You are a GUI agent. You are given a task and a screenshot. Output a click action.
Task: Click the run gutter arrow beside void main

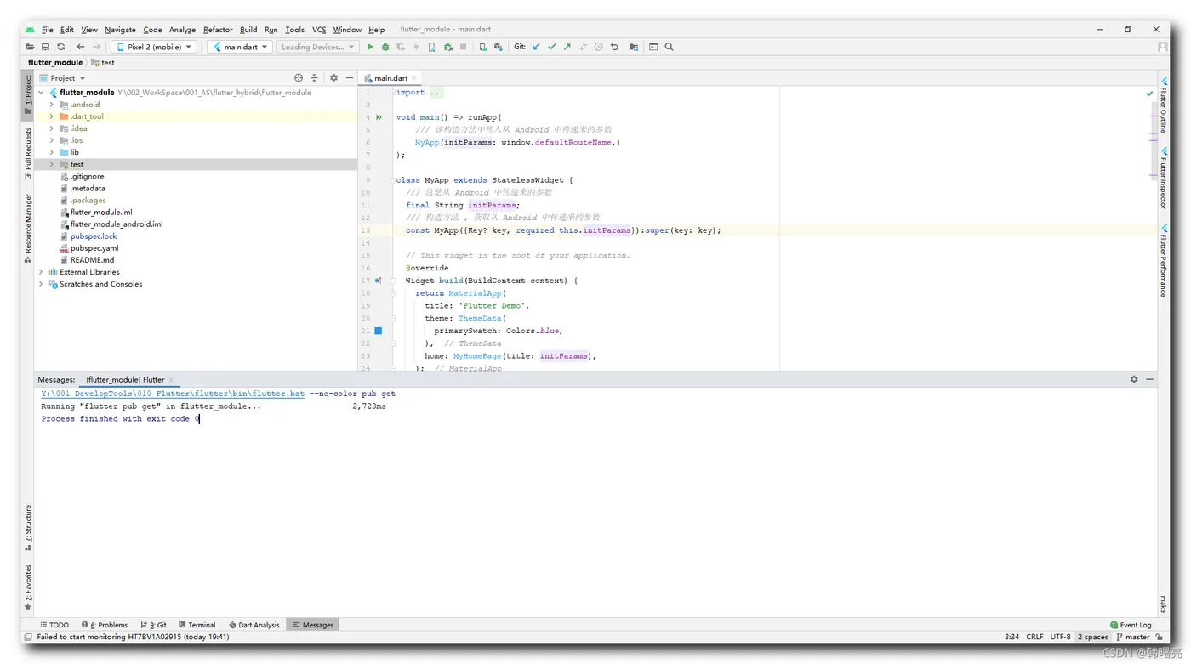[x=379, y=117]
